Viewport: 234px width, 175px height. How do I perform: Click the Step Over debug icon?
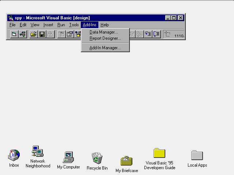[x=157, y=34]
